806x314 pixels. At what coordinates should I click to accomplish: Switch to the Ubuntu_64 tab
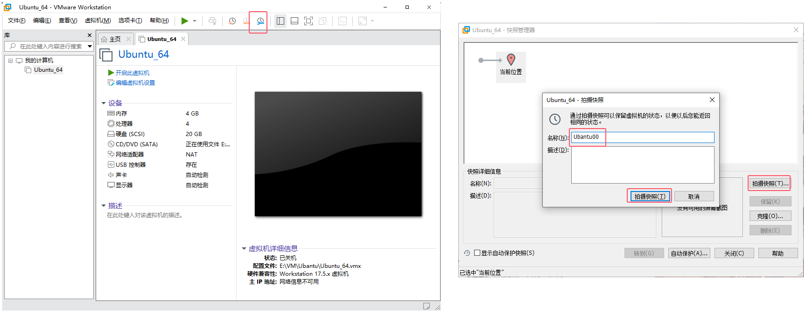162,39
